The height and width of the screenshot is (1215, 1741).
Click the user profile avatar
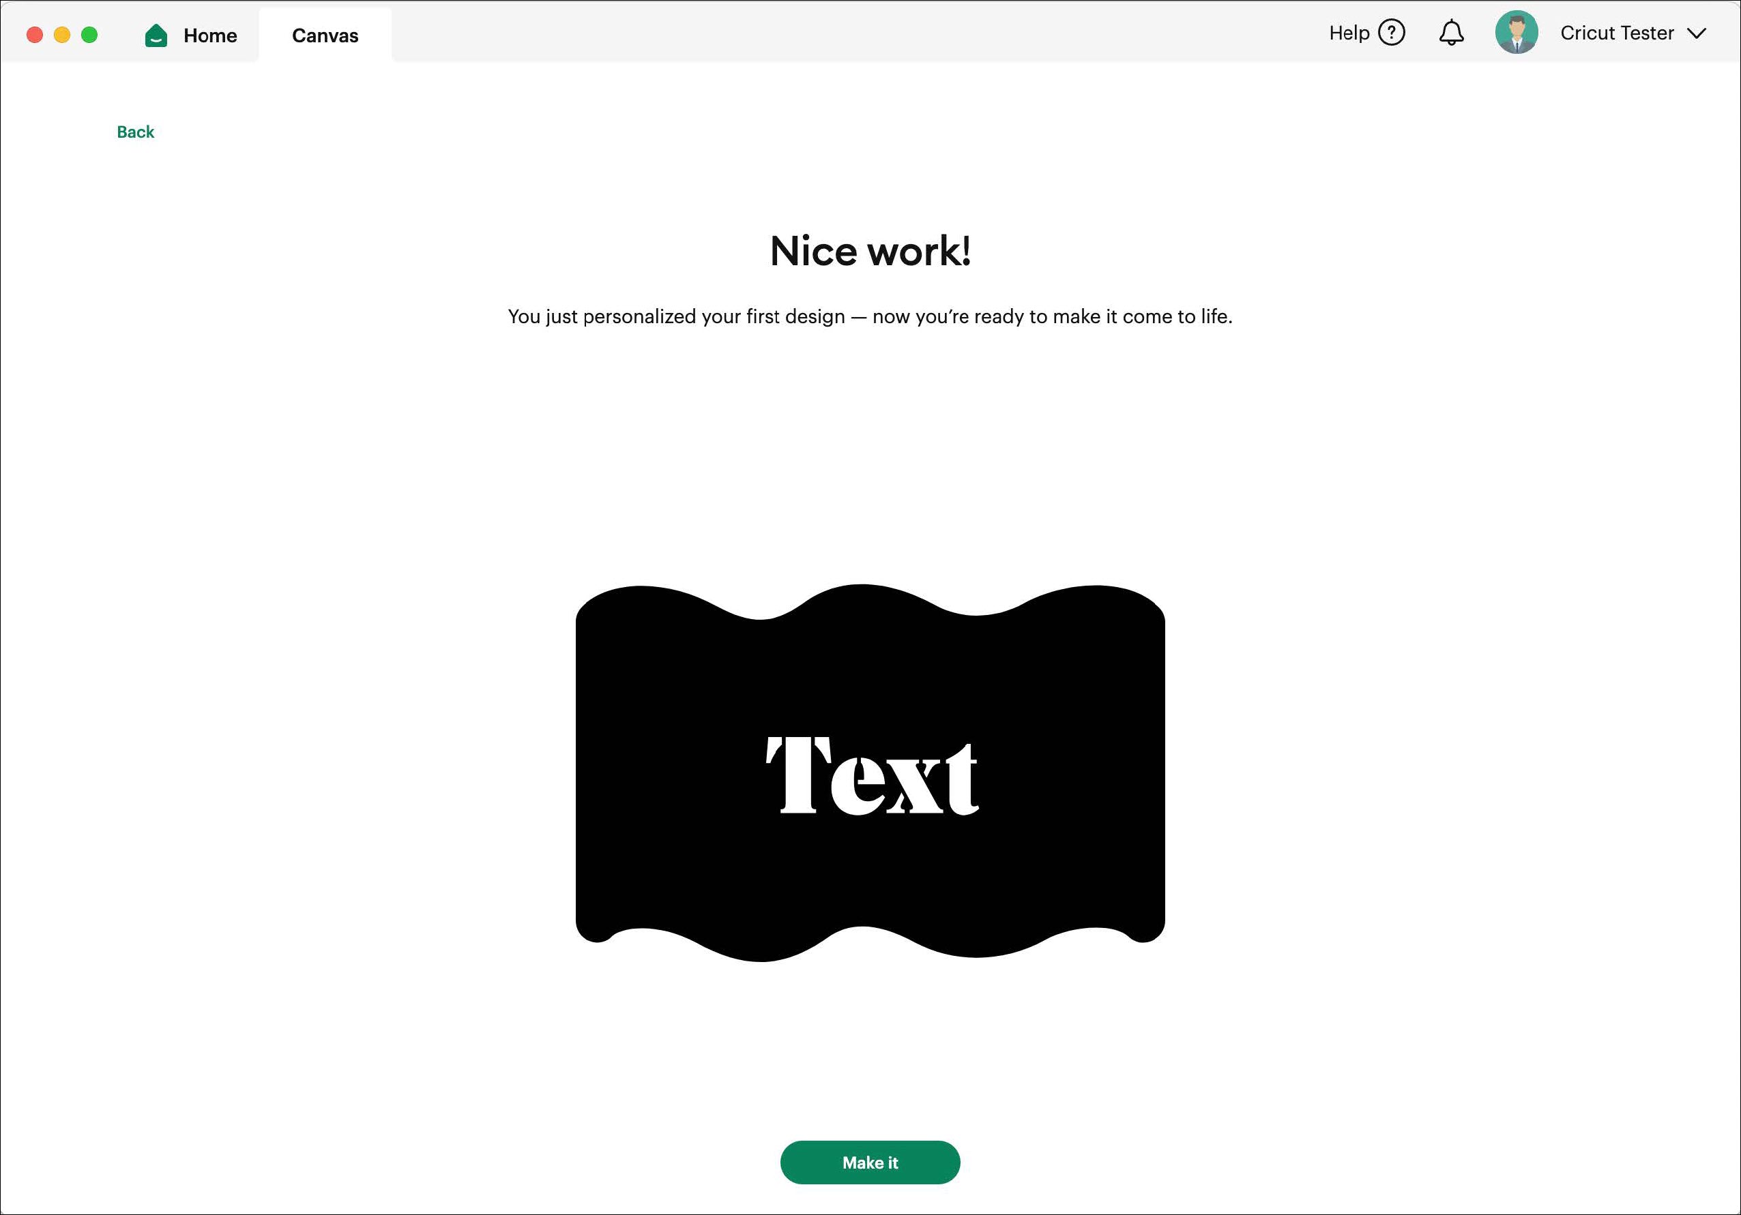1516,33
